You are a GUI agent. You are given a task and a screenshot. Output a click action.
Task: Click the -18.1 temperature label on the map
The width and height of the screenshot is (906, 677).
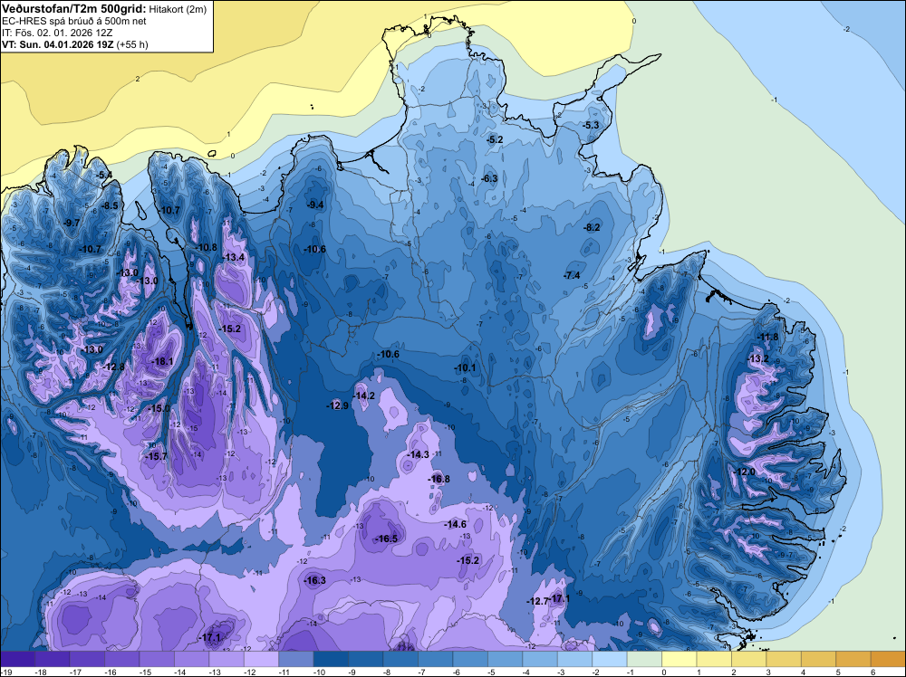coord(162,361)
